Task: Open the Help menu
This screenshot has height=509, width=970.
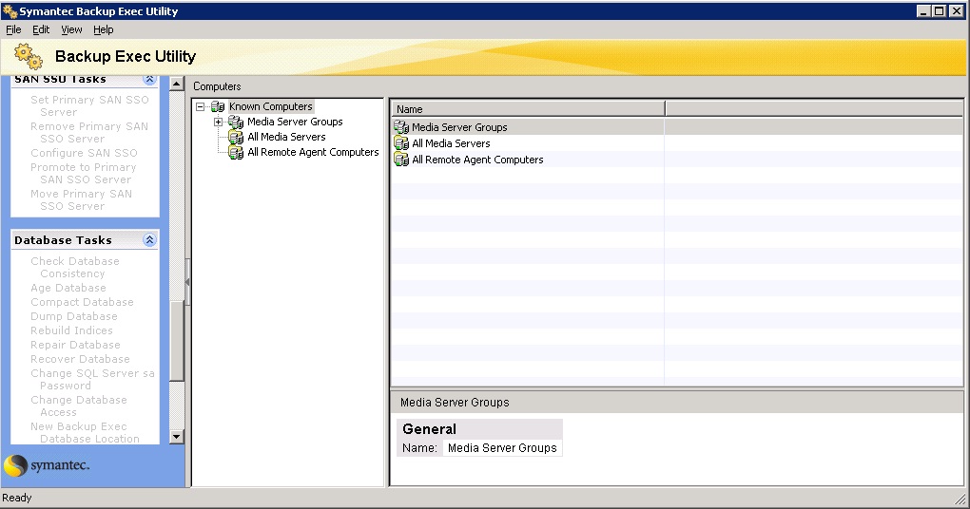Action: click(x=103, y=29)
